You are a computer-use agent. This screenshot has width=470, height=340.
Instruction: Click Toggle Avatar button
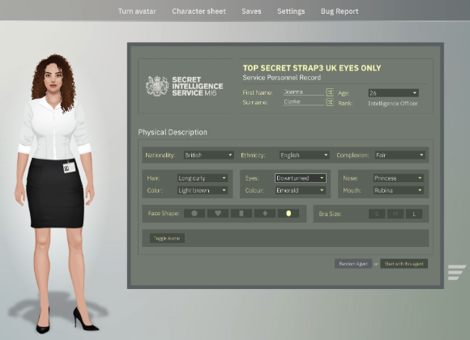click(x=167, y=239)
